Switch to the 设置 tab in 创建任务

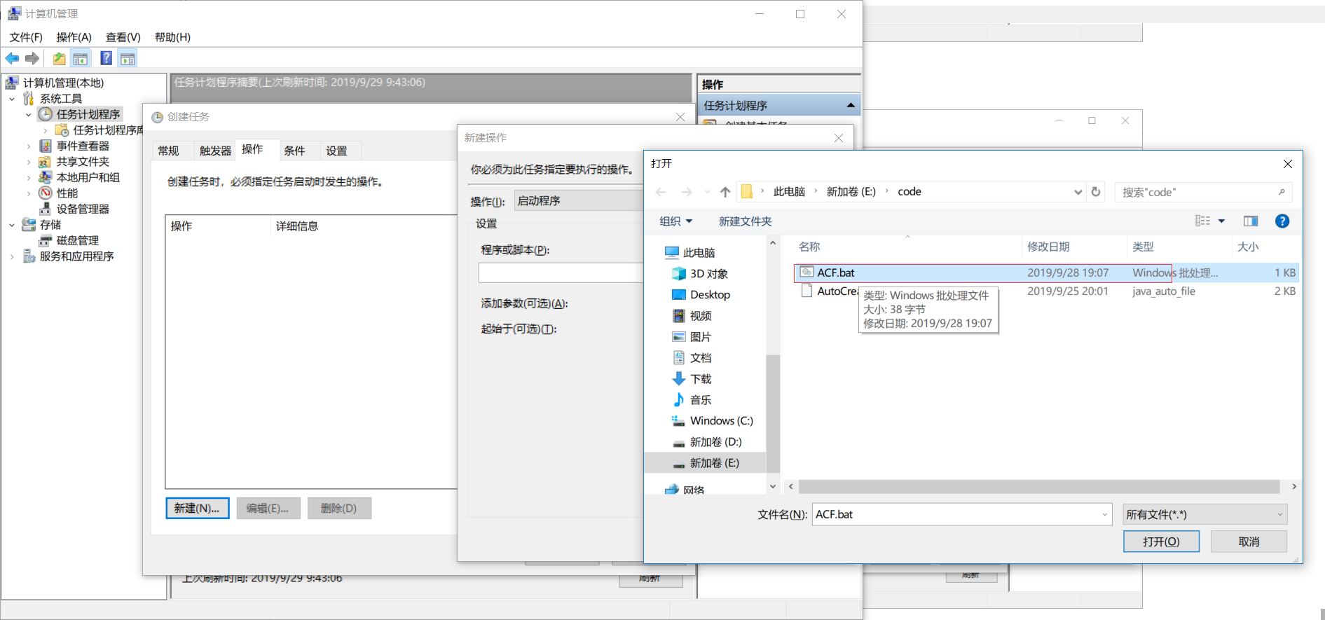[x=336, y=151]
